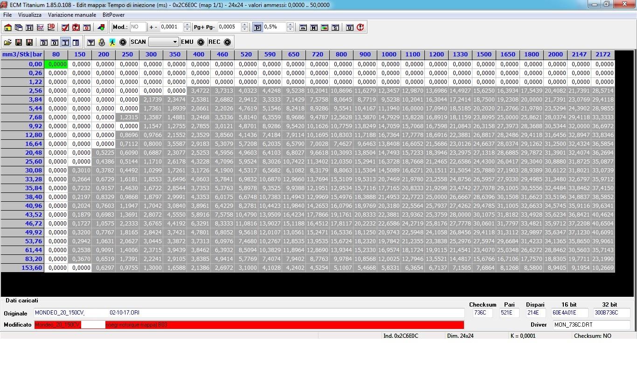Select the green highlighted 0,0000 cell
This screenshot has width=637, height=383.
pos(56,64)
